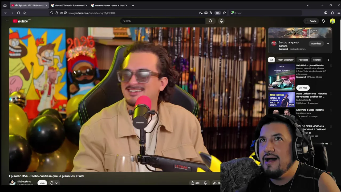The width and height of the screenshot is (341, 192).
Task: Open options for BYD México ad
Action: pos(331,66)
